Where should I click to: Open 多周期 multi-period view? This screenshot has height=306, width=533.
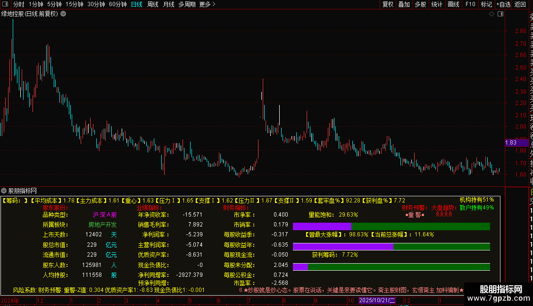187,4
